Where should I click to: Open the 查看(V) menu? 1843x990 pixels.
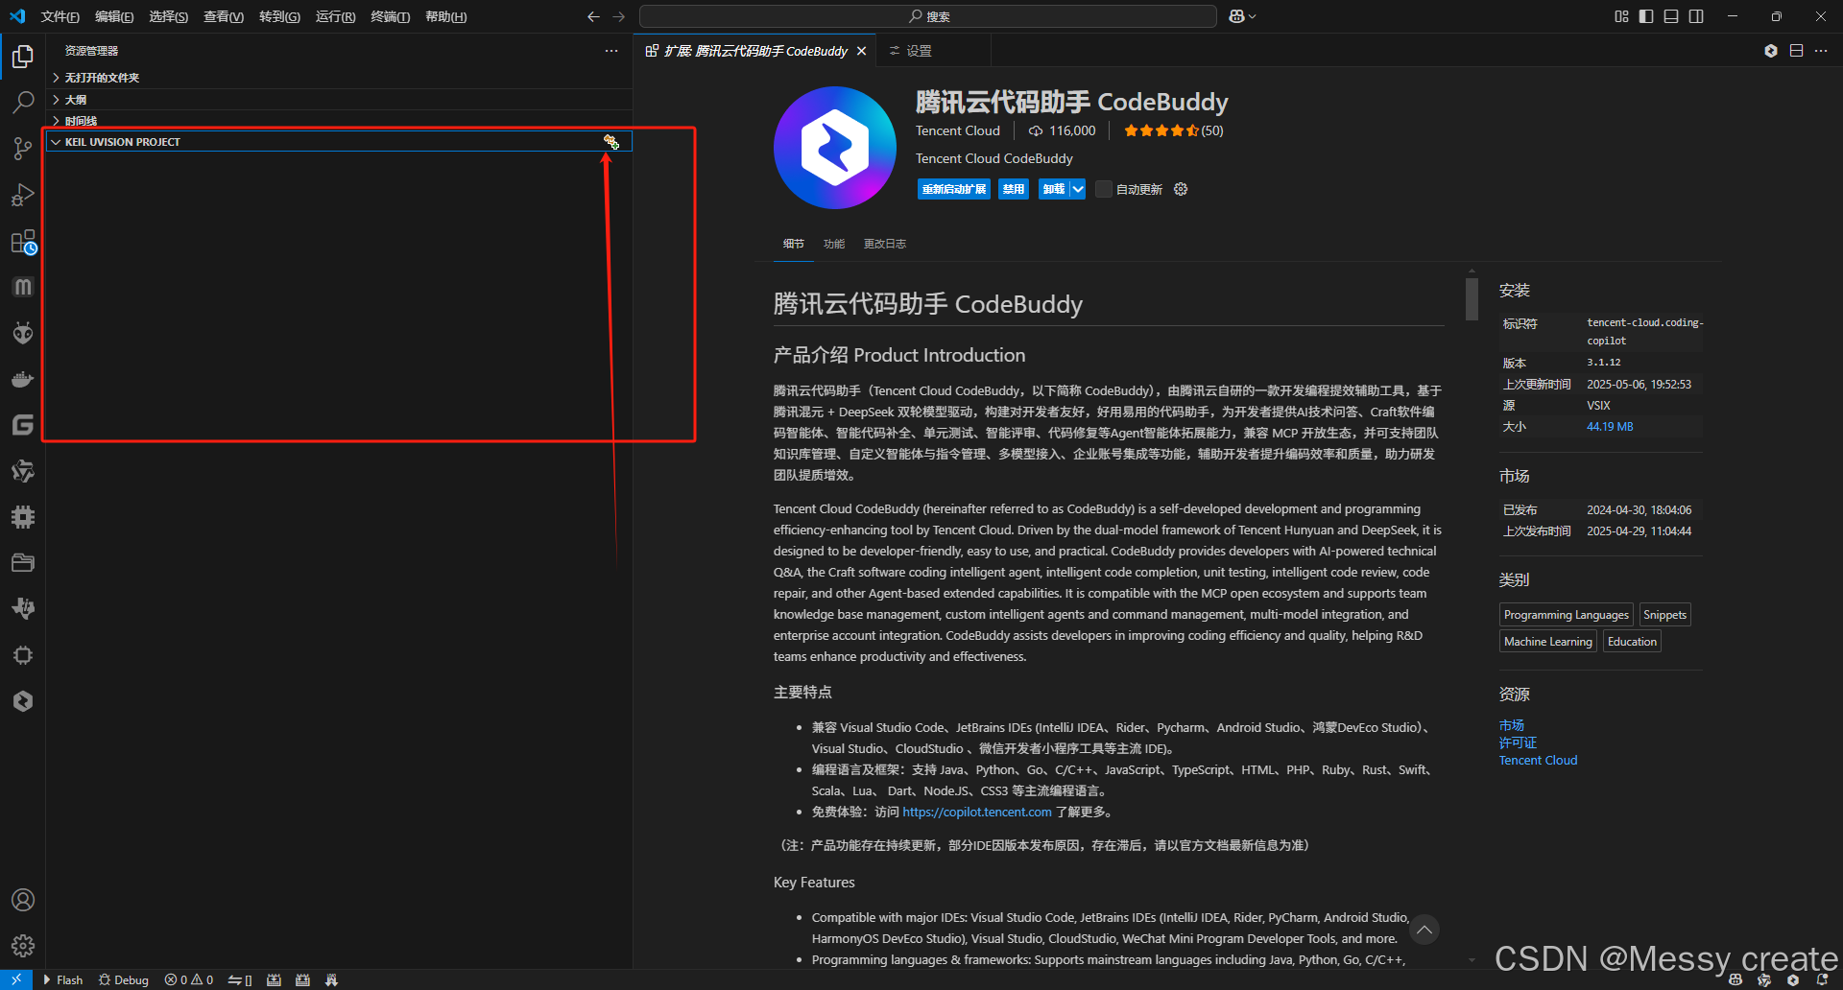[224, 16]
